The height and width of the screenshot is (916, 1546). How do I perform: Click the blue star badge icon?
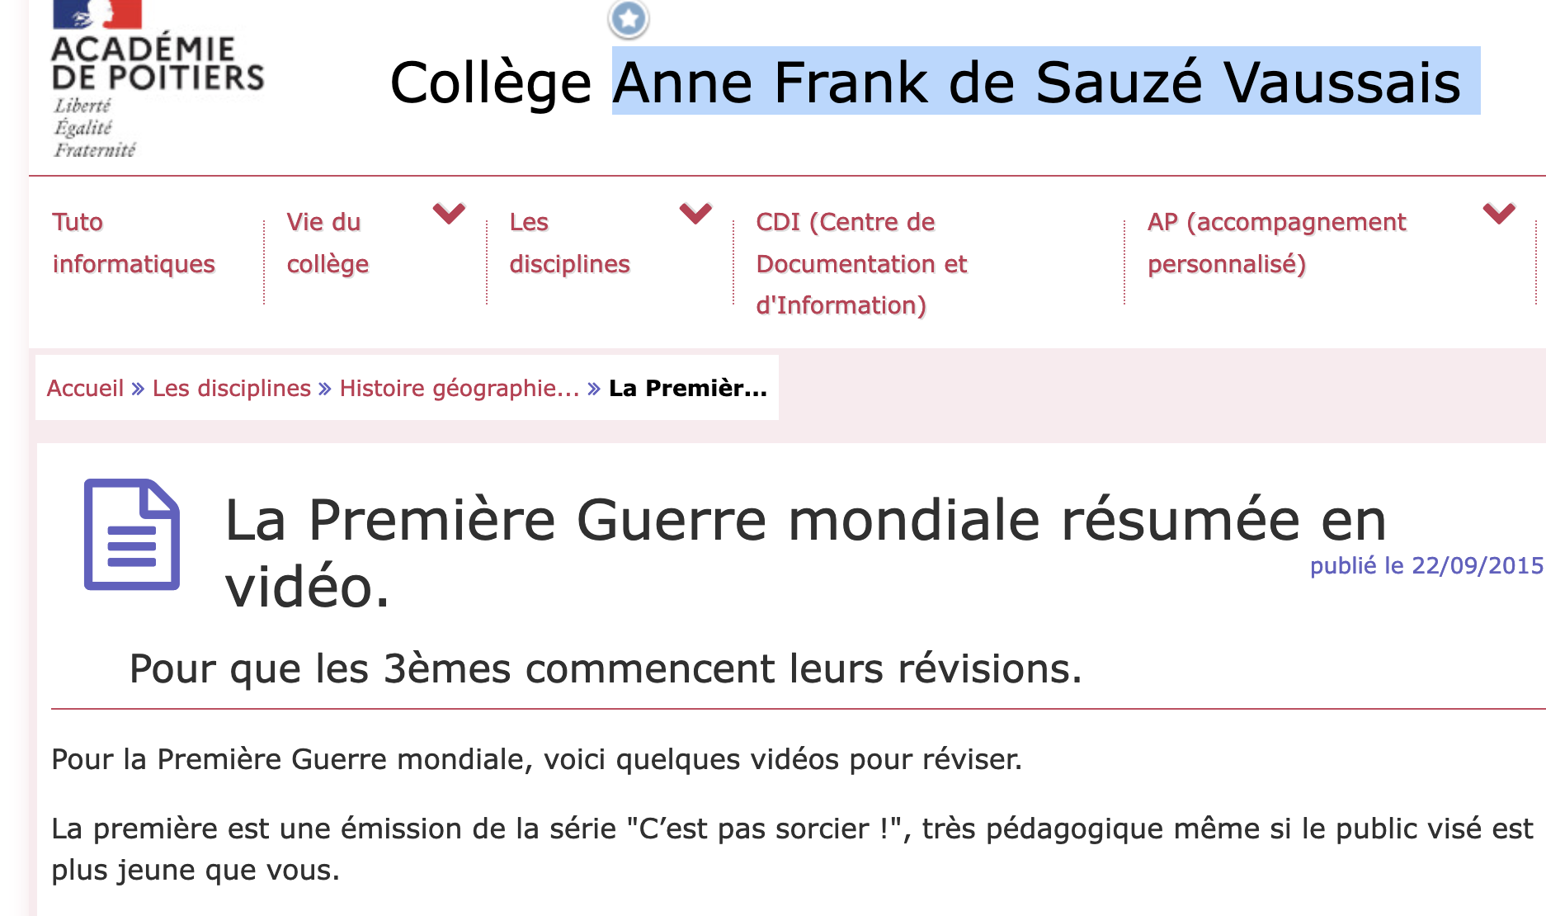629,18
